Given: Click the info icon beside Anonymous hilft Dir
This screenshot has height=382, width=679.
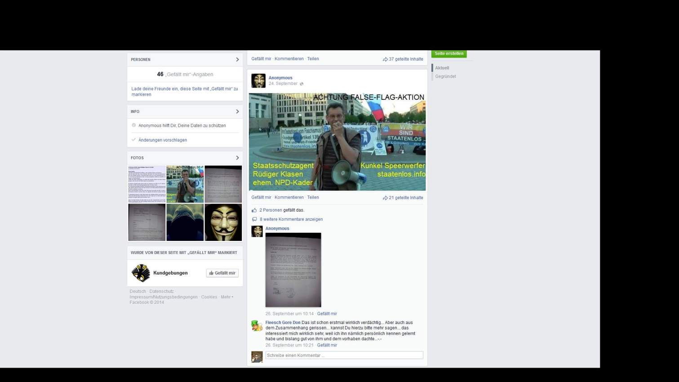Looking at the screenshot, I should pos(133,125).
